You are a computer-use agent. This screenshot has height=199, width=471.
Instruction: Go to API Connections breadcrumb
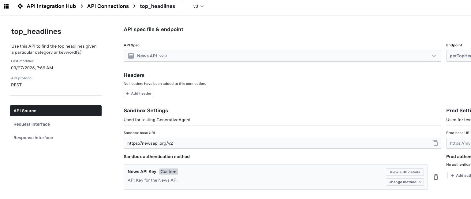(x=108, y=6)
